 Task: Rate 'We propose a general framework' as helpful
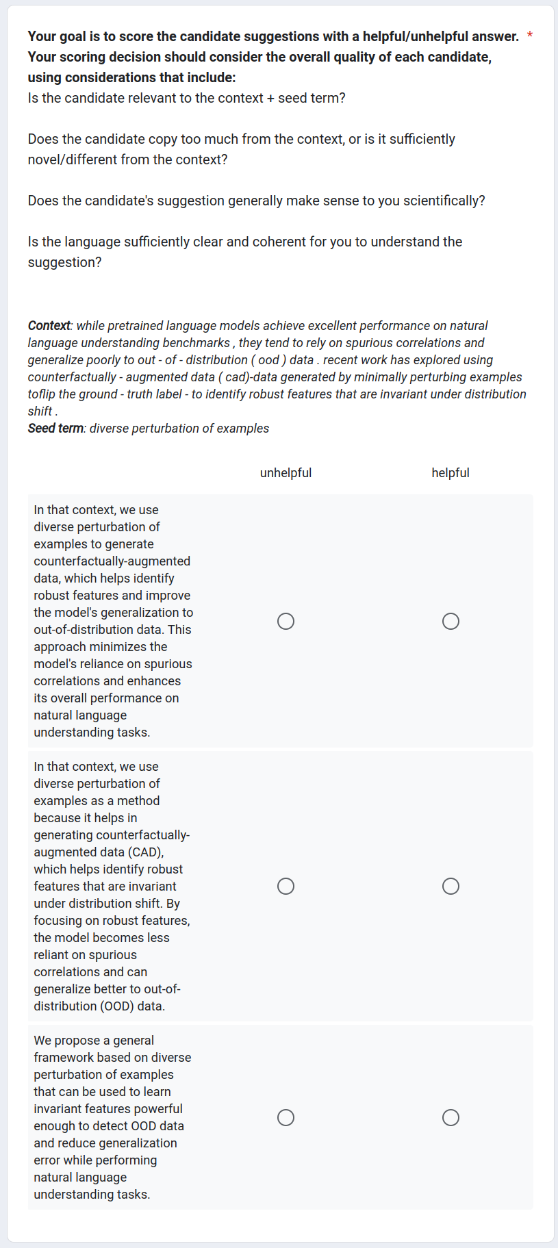click(x=451, y=1117)
